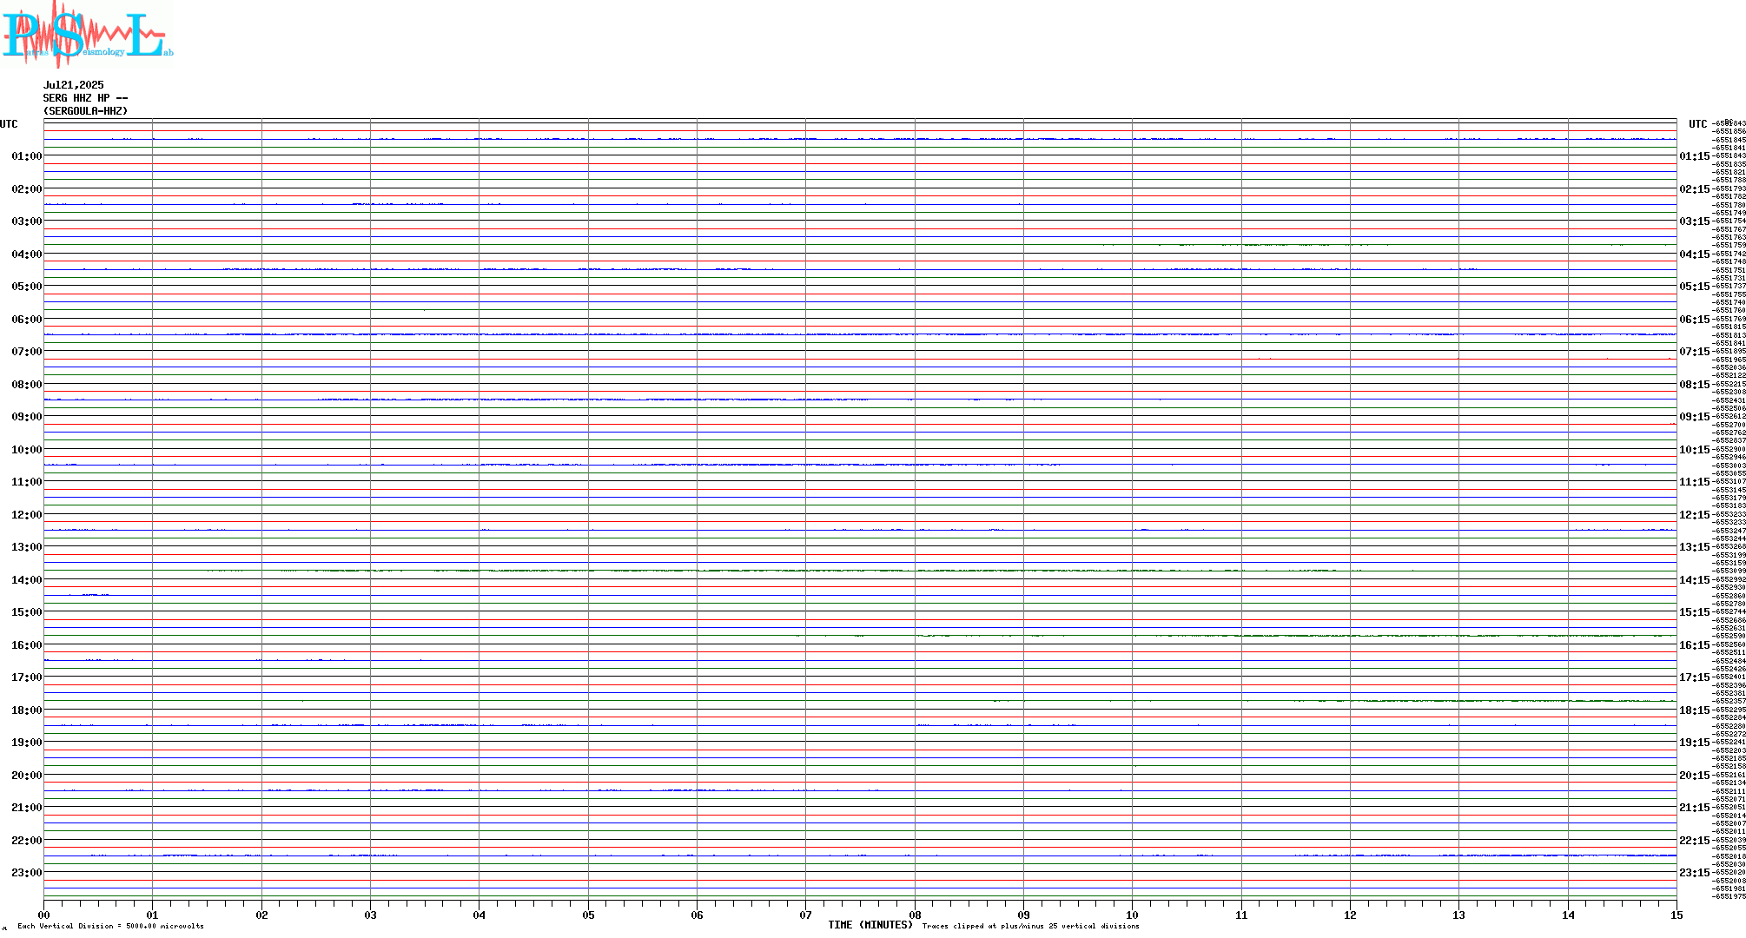The image size is (1746, 938).
Task: Click the 10 minute tick label
Action: 1132,915
